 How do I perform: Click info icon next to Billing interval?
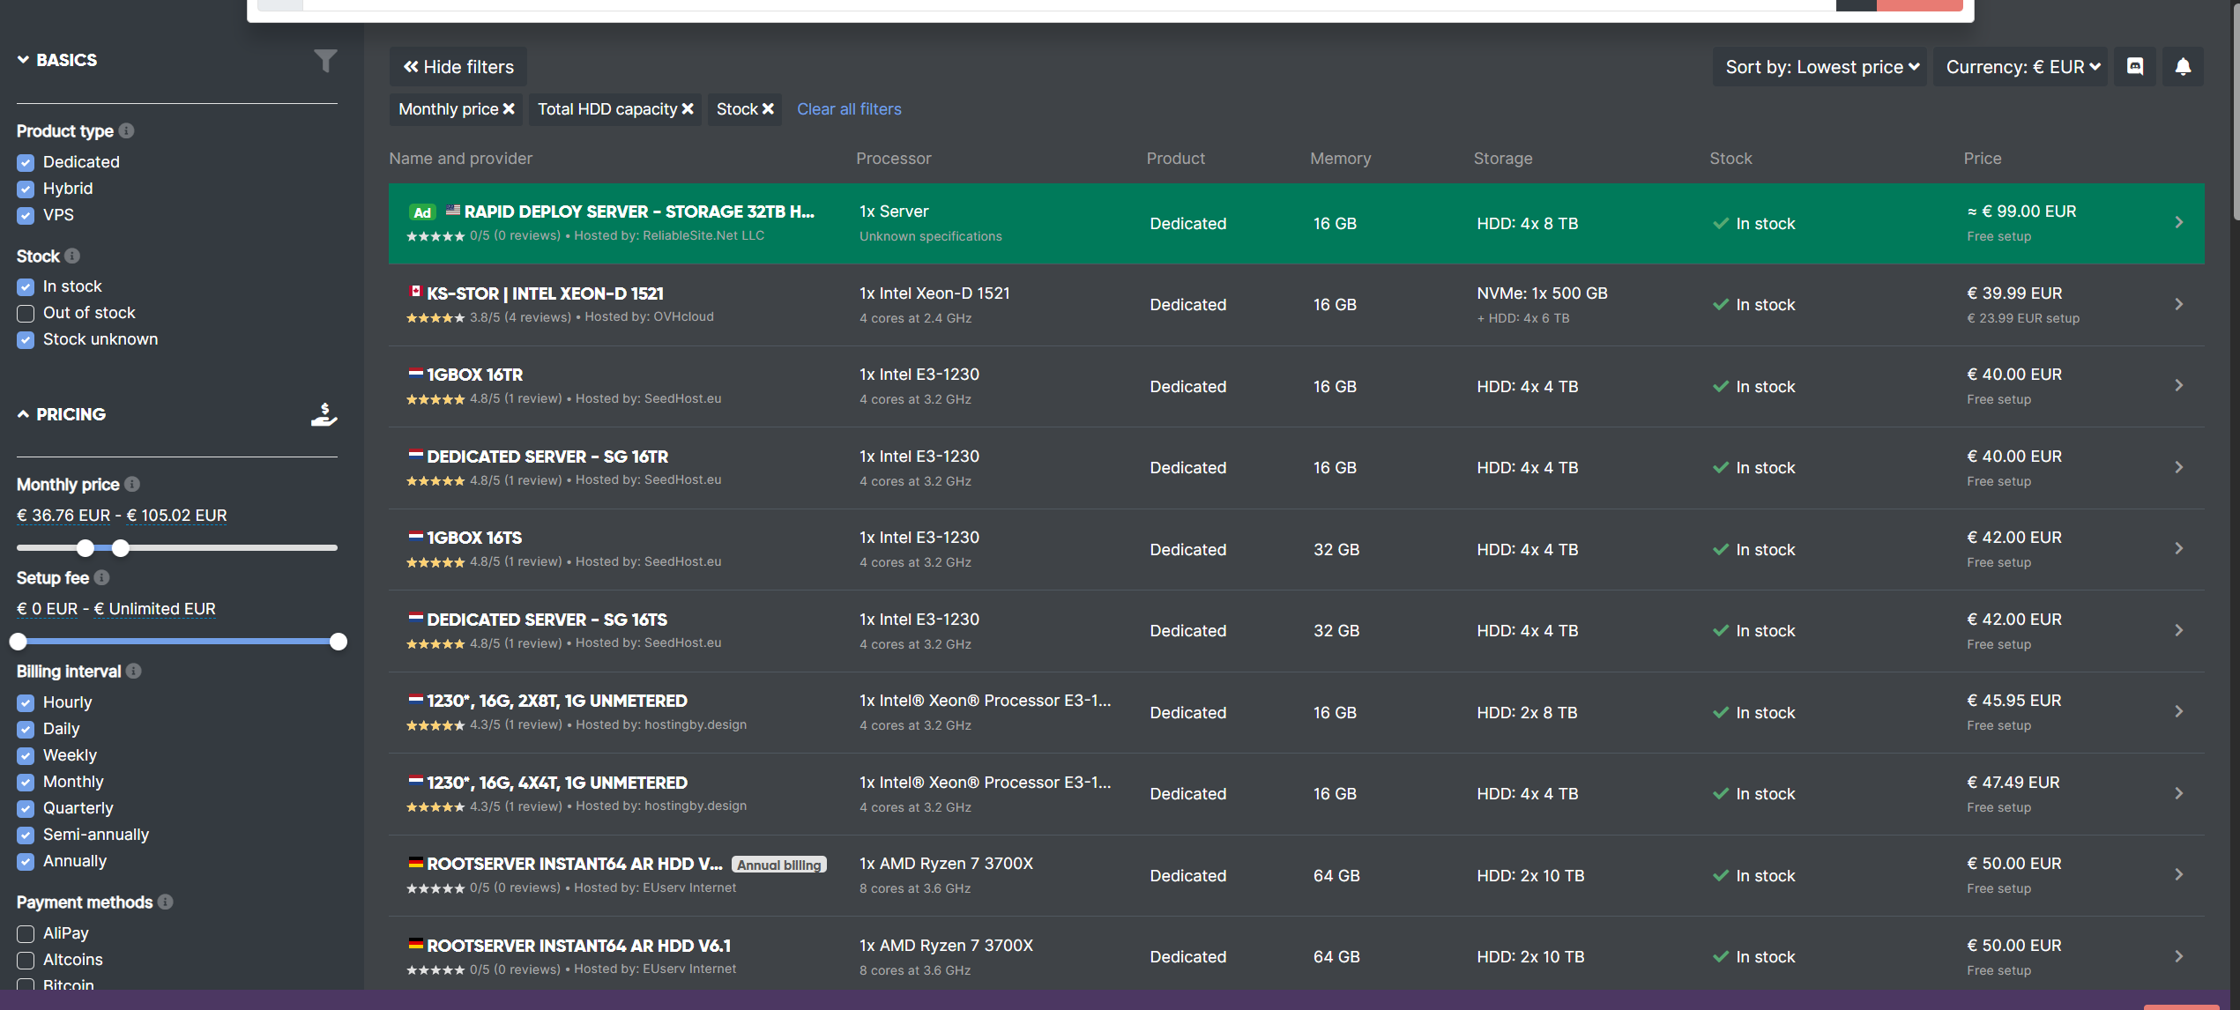[134, 671]
